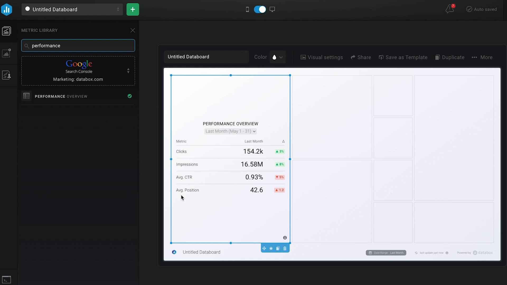Click the Share button
Image resolution: width=507 pixels, height=285 pixels.
361,57
